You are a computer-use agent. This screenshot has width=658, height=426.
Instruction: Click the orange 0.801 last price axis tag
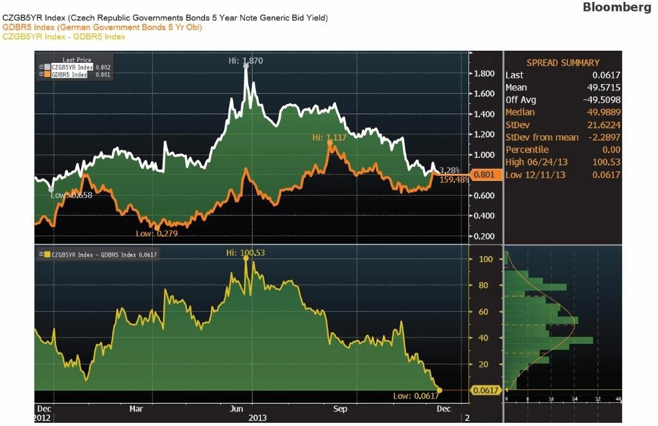tap(485, 175)
